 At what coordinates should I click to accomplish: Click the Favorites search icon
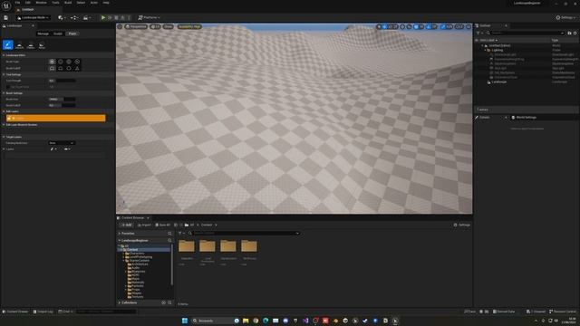pos(169,234)
